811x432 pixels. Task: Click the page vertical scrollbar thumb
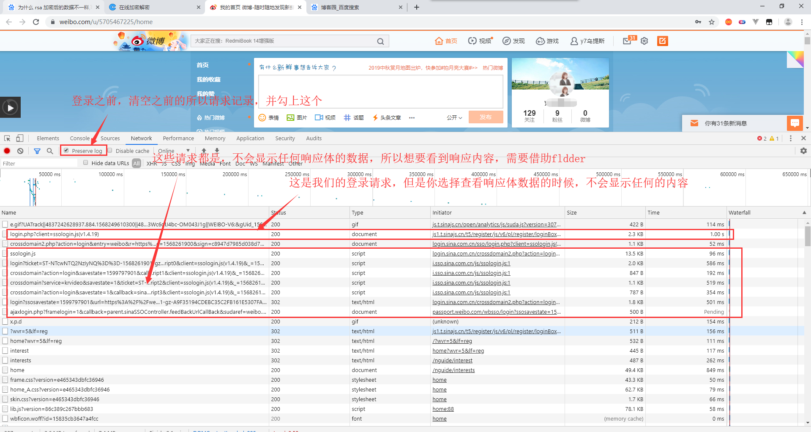[x=807, y=41]
